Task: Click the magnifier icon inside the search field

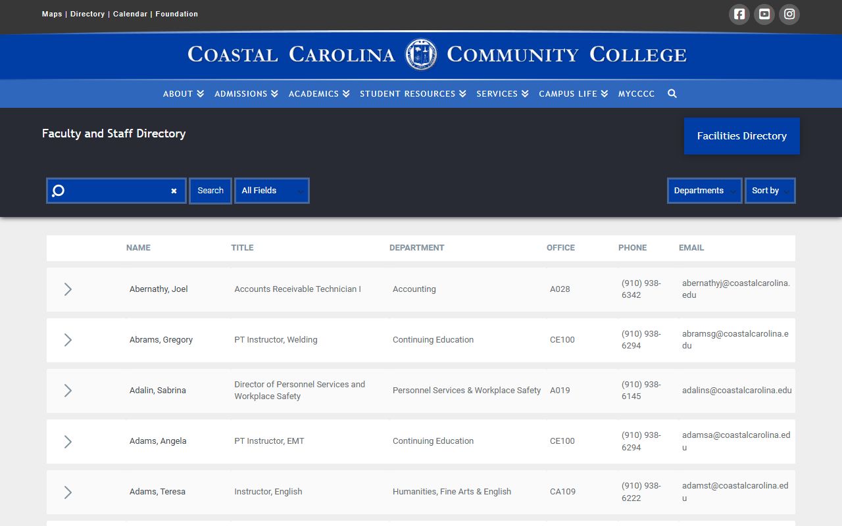Action: pyautogui.click(x=58, y=191)
